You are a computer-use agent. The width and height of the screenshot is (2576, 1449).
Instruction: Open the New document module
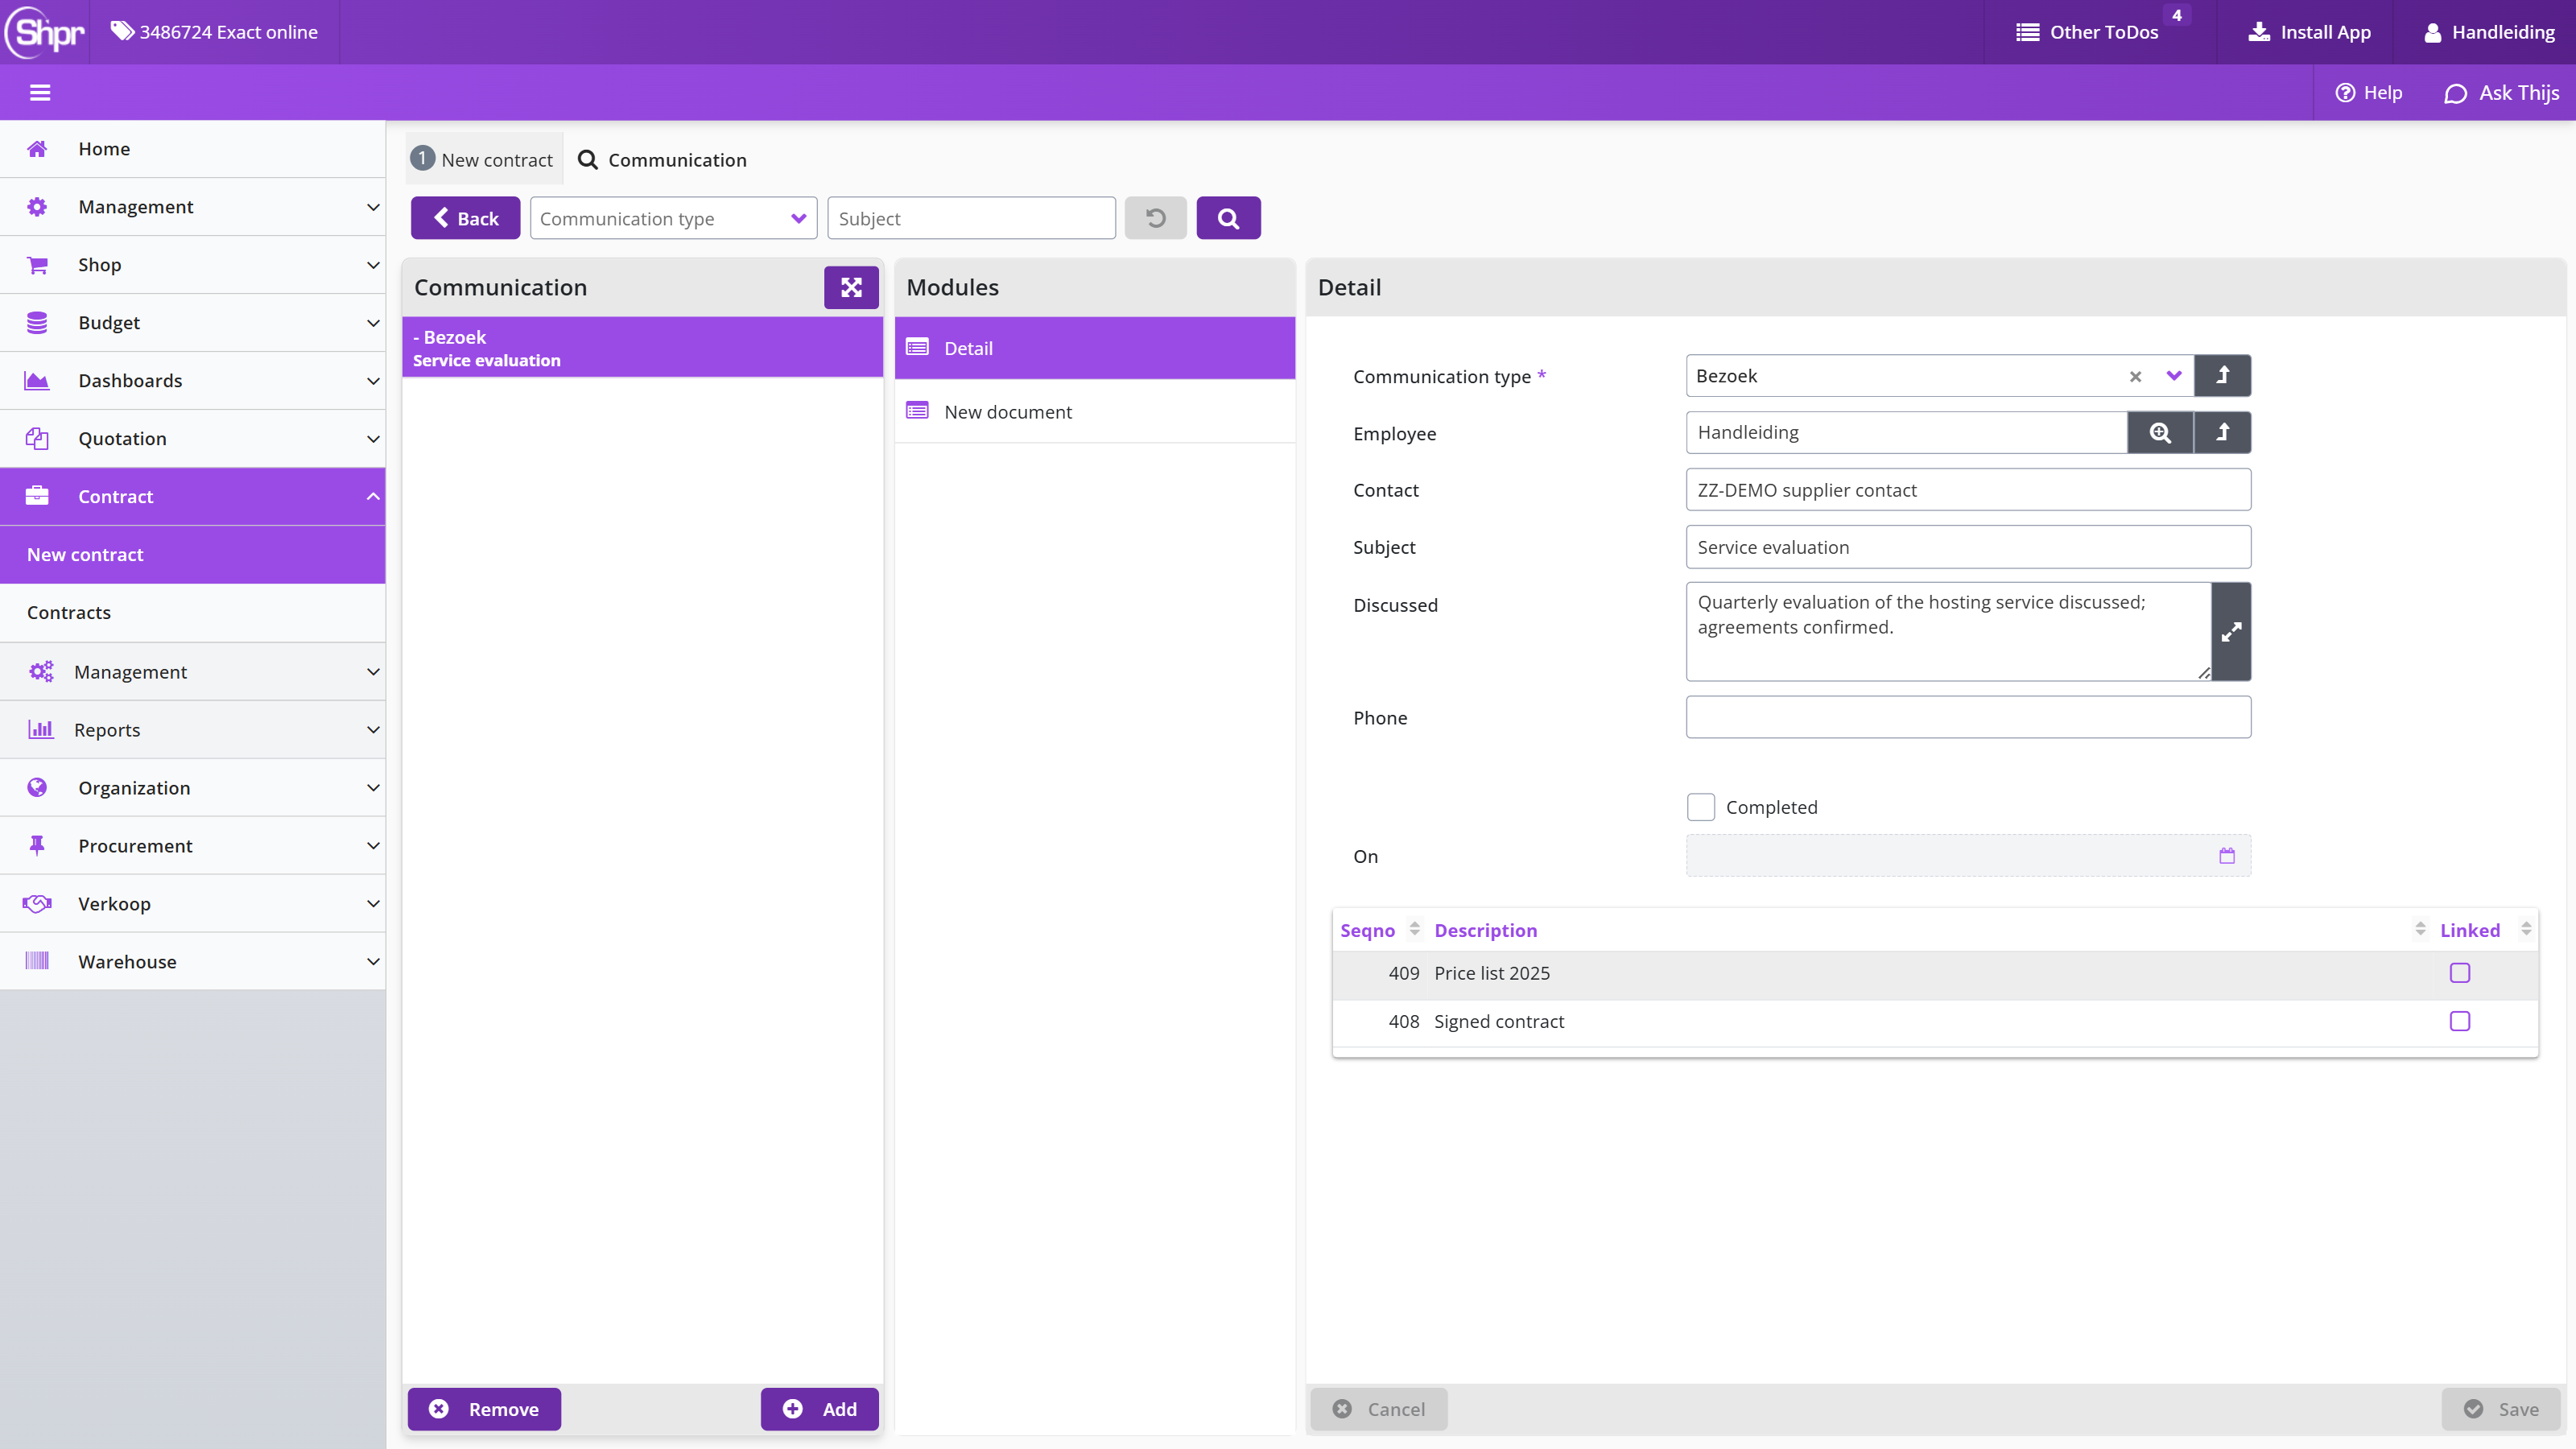click(x=1095, y=412)
